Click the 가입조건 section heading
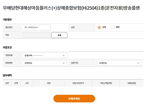The width and height of the screenshot is (146, 111). pos(7,47)
